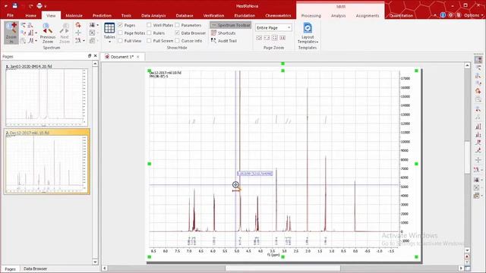Click the red hand pan icon in right toolbar
Image resolution: width=486 pixels, height=273 pixels.
478,91
